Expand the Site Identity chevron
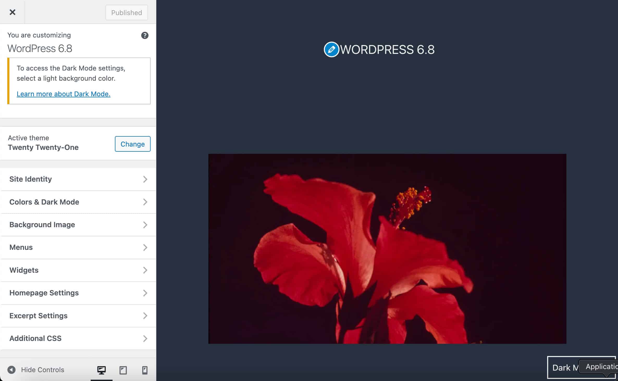The height and width of the screenshot is (381, 618). point(145,179)
